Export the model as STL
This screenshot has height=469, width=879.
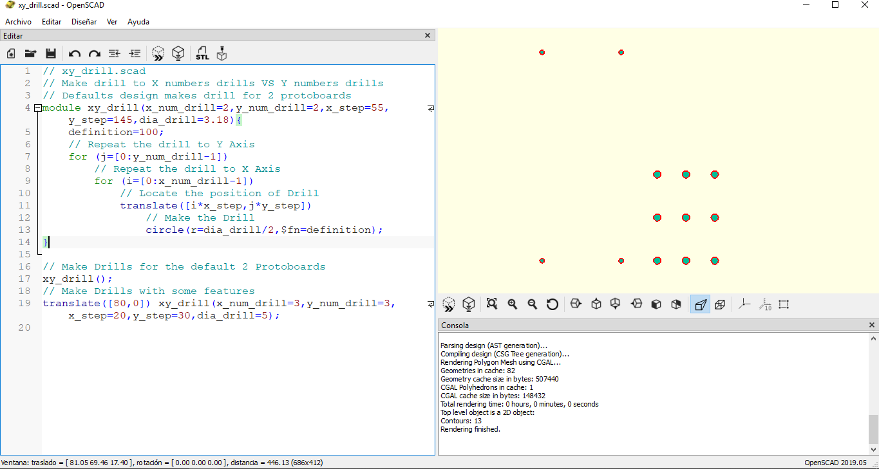pos(202,53)
